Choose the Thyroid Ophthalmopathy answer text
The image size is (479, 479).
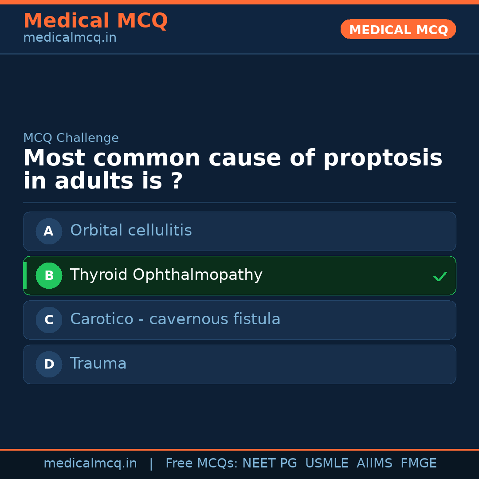pyautogui.click(x=166, y=275)
